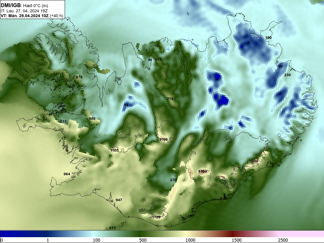Viewport: 324px width, 243px height.
Task: Click the legend tick label 100
Action: coord(97,240)
